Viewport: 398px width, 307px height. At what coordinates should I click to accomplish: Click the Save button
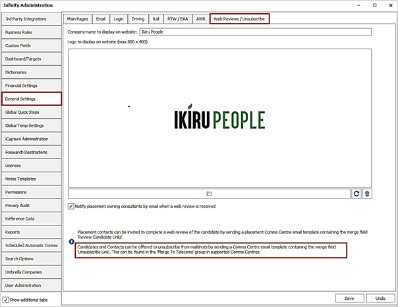tap(349, 298)
